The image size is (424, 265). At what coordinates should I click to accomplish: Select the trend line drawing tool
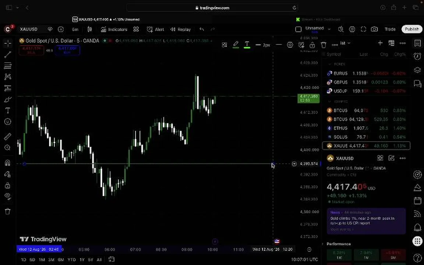pos(8,54)
